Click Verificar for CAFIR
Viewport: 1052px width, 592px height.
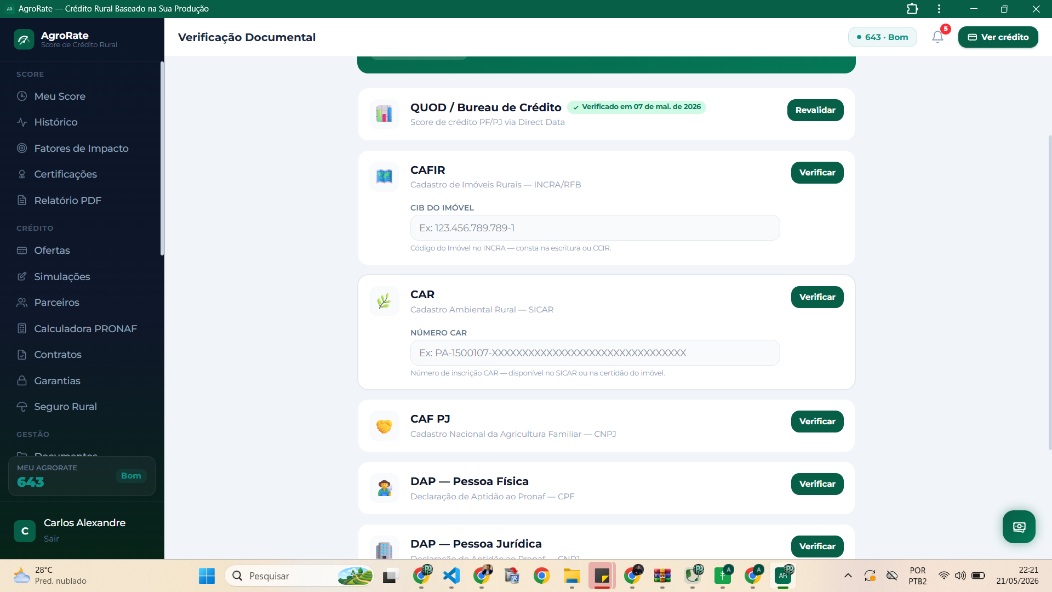[x=817, y=173]
